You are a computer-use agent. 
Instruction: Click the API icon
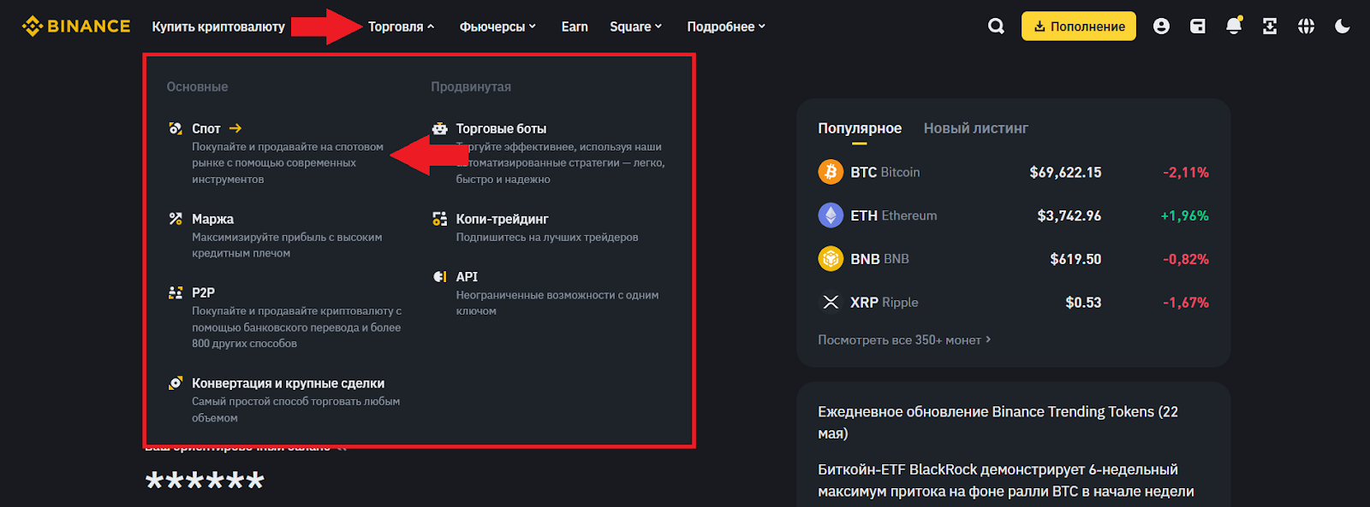[440, 276]
